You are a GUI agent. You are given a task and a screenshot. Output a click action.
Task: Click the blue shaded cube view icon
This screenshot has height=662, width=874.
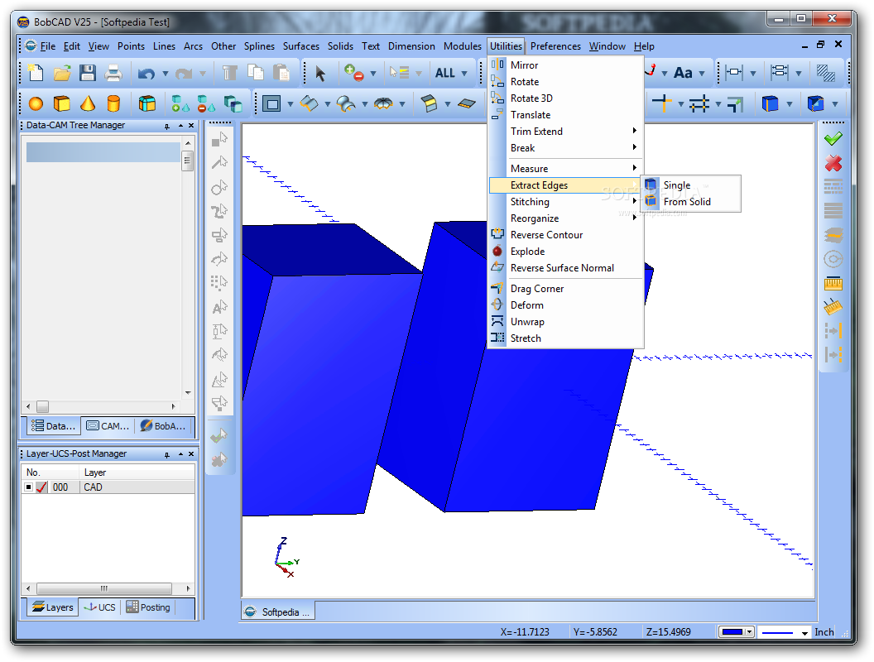[x=771, y=103]
